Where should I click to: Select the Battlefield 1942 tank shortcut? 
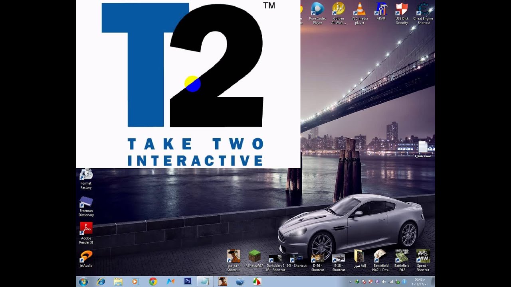402,261
